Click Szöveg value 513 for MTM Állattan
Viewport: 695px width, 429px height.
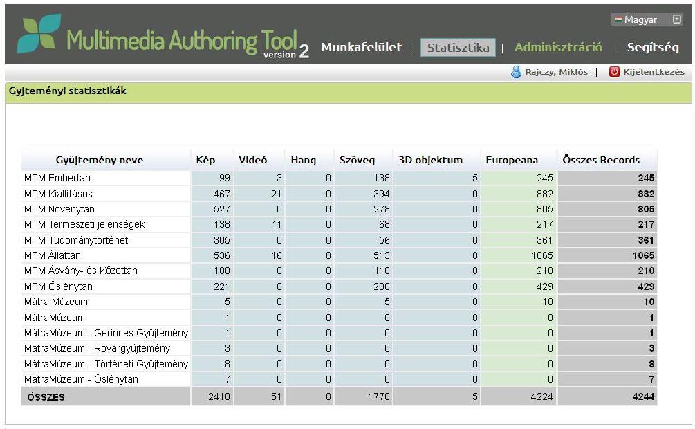coord(381,255)
